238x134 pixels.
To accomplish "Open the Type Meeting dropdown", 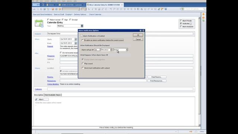I will click(x=82, y=26).
